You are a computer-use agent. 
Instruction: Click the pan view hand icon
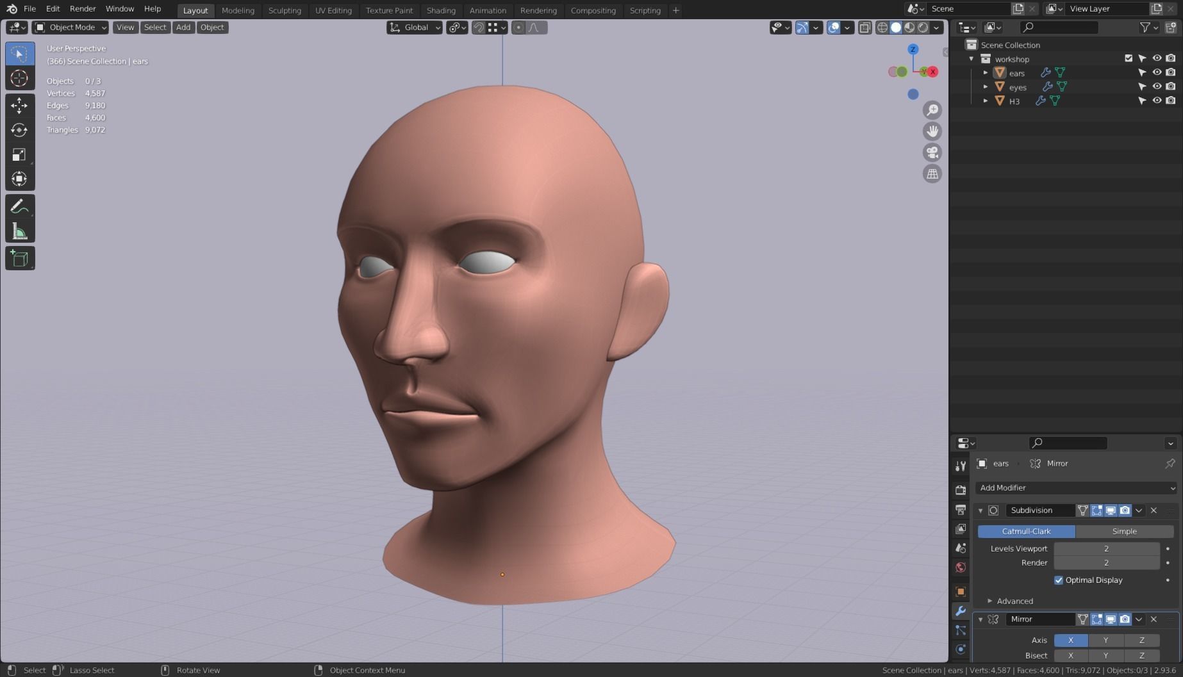click(x=932, y=131)
